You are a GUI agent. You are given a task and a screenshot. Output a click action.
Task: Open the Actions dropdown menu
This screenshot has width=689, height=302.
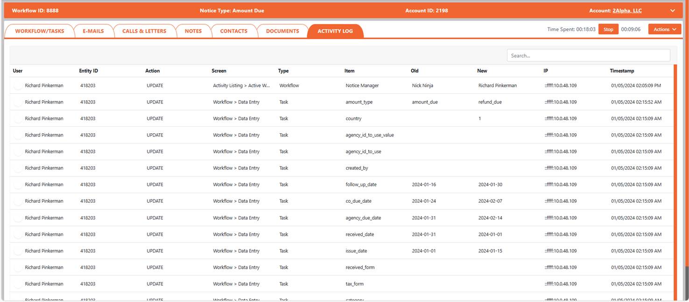665,29
